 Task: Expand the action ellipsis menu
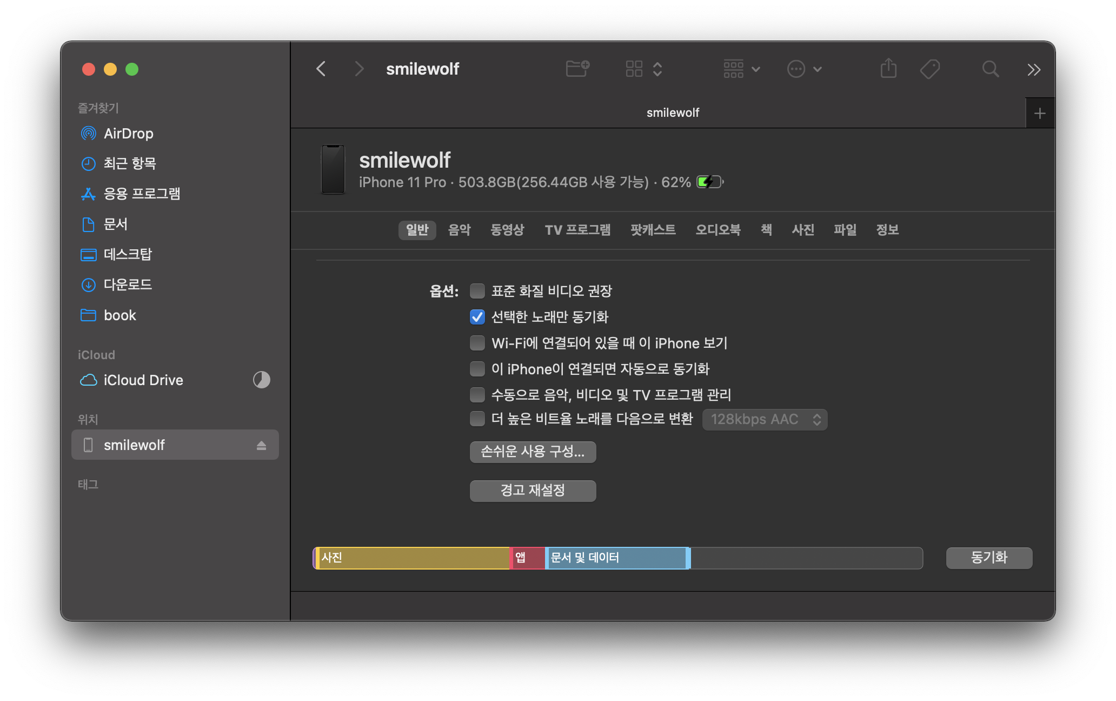tap(804, 69)
